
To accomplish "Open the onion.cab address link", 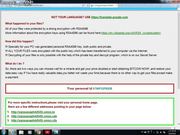I will coord(34,116).
